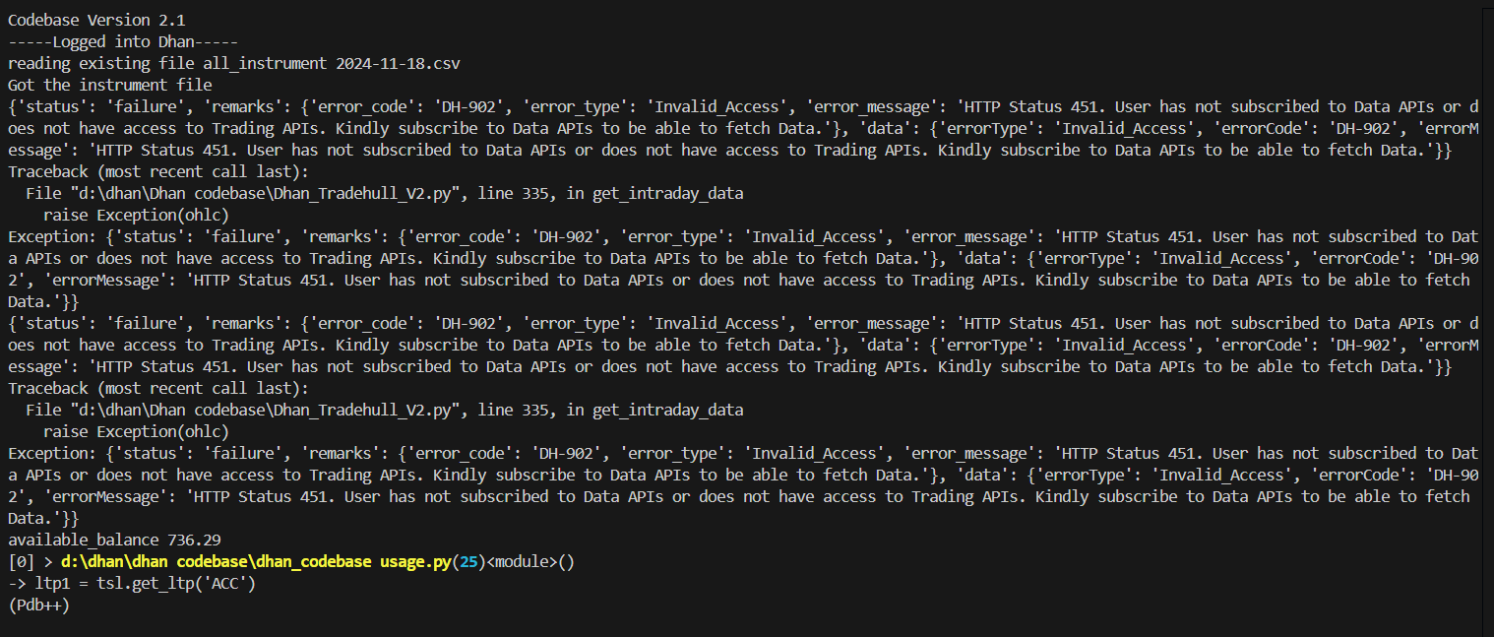Click the Logged into Dhan message
The image size is (1494, 637).
[123, 41]
